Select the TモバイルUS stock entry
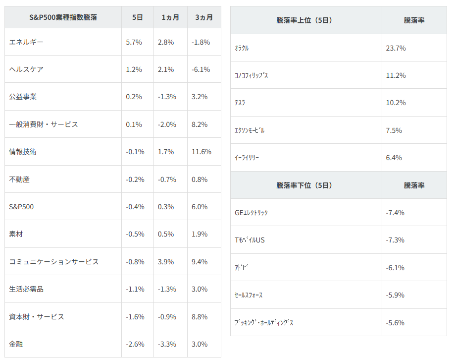 tap(250, 240)
